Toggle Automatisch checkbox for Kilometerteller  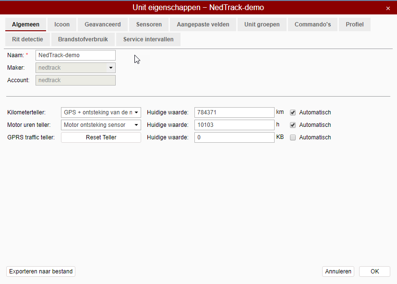tap(293, 112)
